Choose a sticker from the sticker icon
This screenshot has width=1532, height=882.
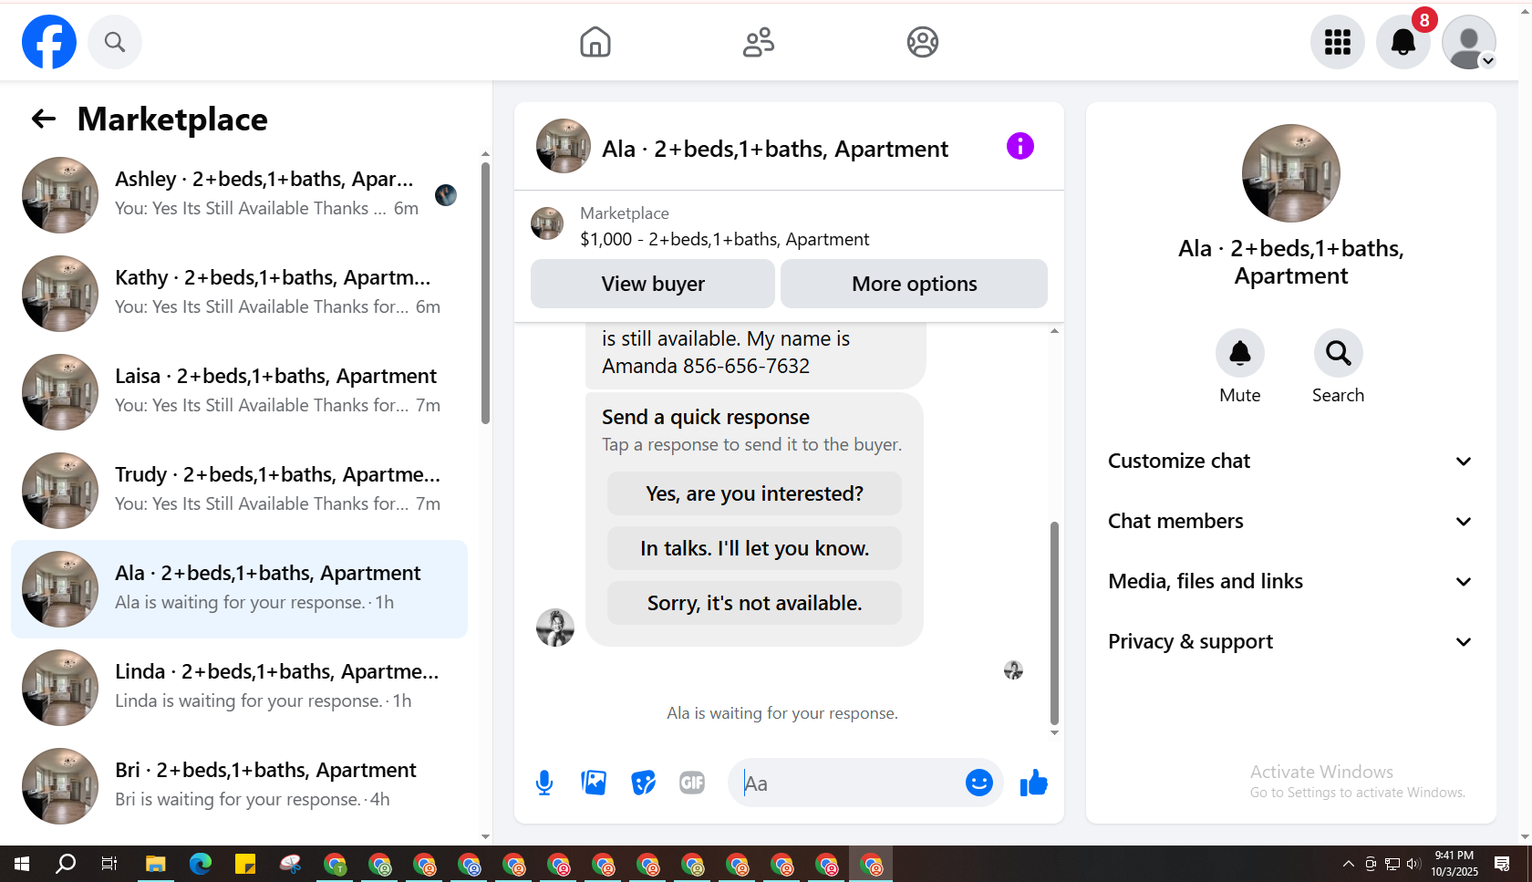click(x=644, y=783)
